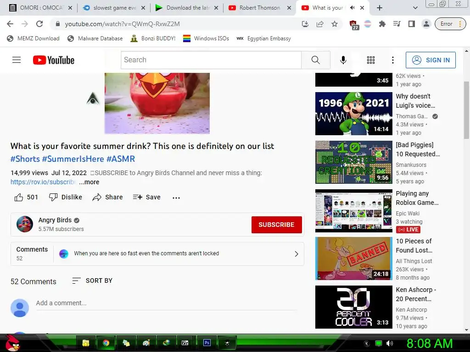This screenshot has height=352, width=470.
Task: Go back in browser history
Action: point(10,24)
